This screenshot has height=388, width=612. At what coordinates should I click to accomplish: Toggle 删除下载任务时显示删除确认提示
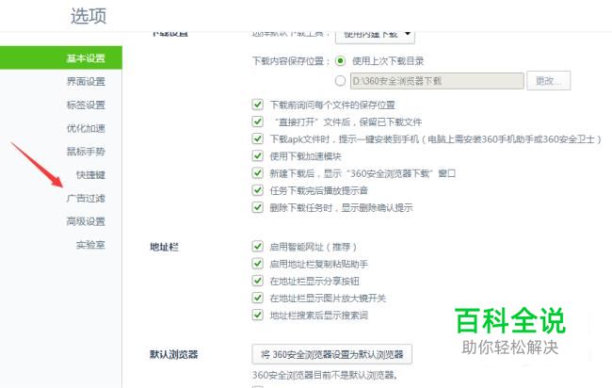click(258, 207)
